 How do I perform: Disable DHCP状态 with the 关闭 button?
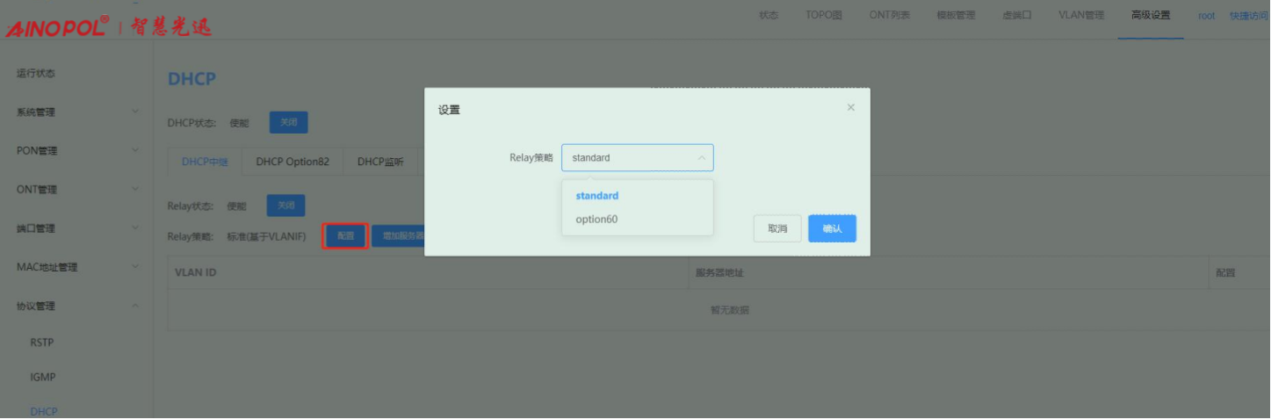click(x=288, y=123)
